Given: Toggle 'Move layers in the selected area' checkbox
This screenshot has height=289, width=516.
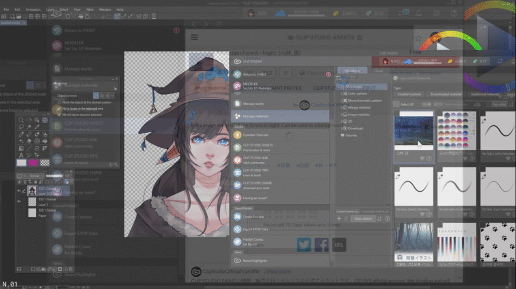Looking at the screenshot, I should coord(59,108).
